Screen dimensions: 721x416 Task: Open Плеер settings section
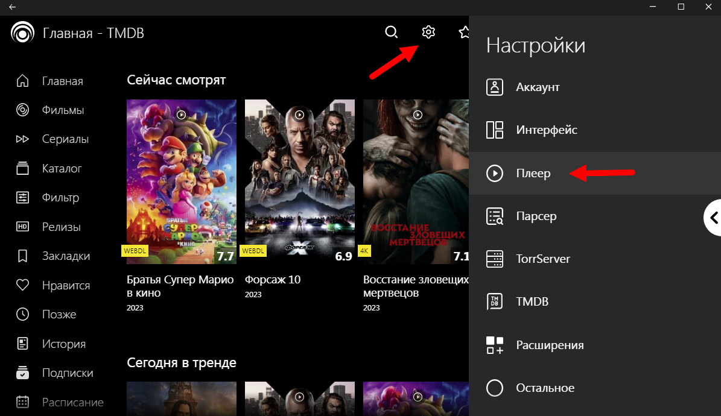(x=595, y=173)
